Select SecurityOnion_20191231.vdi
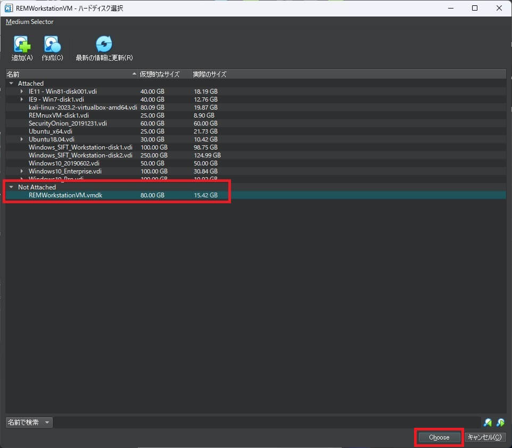Viewport: 512px width, 448px height. coord(255,123)
